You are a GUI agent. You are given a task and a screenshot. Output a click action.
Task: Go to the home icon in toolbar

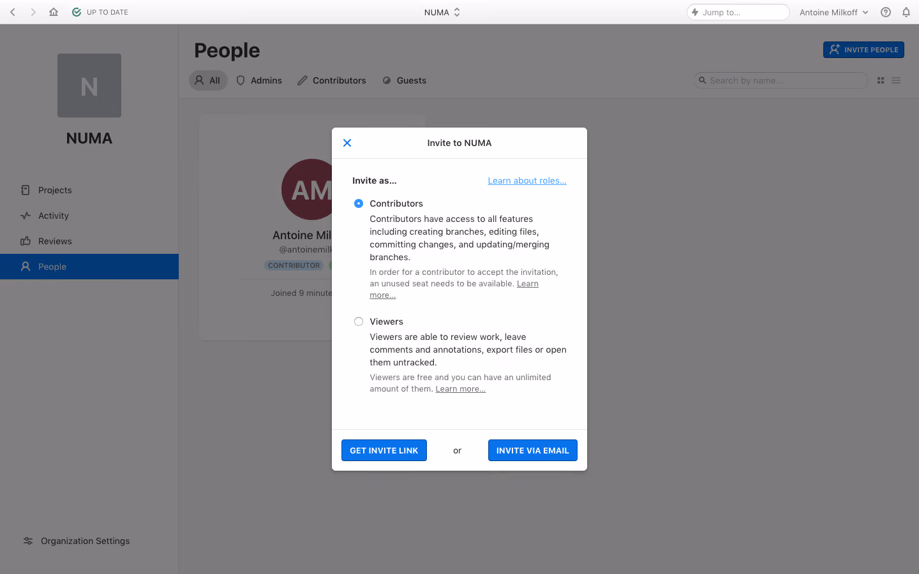pyautogui.click(x=54, y=12)
